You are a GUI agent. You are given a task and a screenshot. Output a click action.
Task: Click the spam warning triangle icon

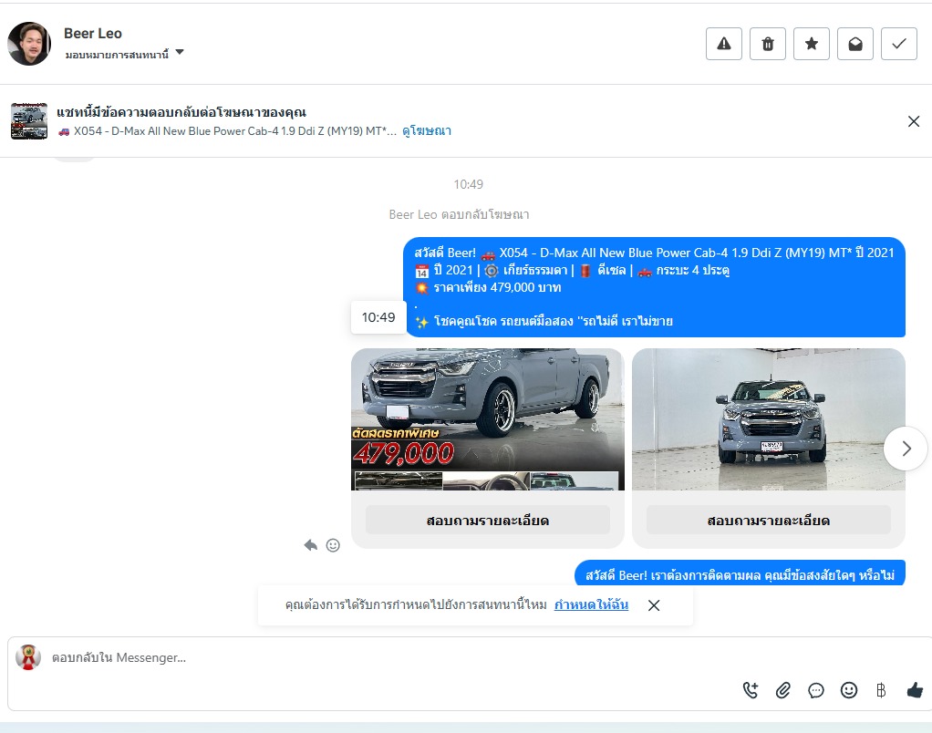[x=723, y=44]
